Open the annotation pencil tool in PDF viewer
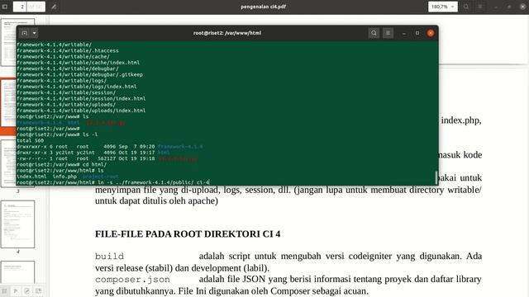Viewport: 529px width, 297px height. pyautogui.click(x=54, y=7)
